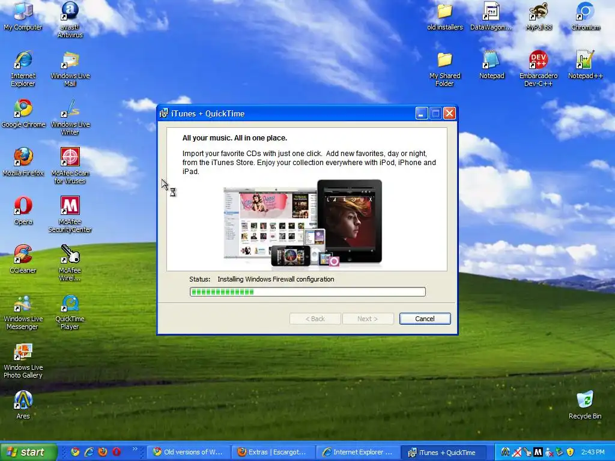Screen dimensions: 615x461
Task: Open the Internet Explorer desktop shortcut
Action: (x=23, y=68)
